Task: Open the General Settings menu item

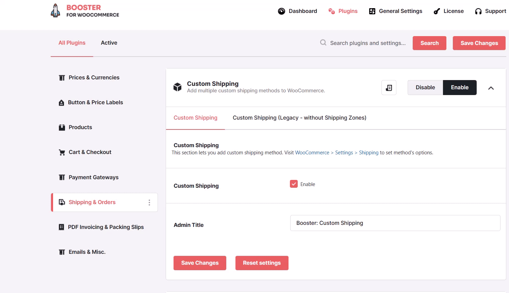Action: click(x=396, y=11)
